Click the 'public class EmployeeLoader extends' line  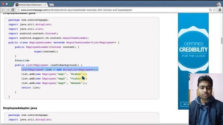64,42
